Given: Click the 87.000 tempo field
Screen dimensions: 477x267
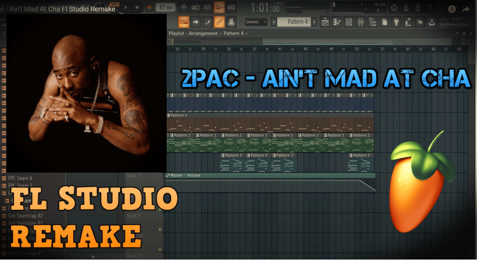Looking at the screenshot, I should (166, 7).
